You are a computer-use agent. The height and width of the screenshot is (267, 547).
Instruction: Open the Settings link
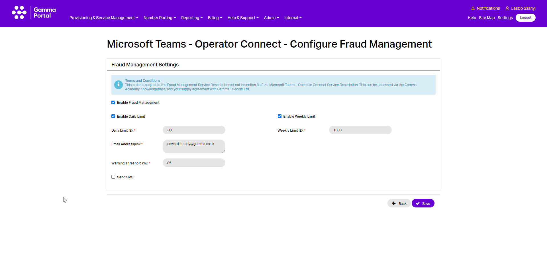[x=505, y=18]
